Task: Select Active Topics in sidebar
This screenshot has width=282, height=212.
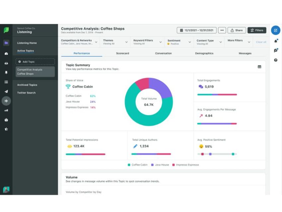Action: pyautogui.click(x=25, y=51)
